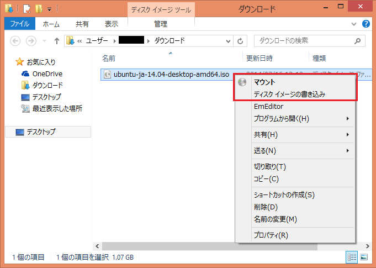This screenshot has height=268, width=376.
Task: Go up one folder level
Action: click(x=56, y=41)
